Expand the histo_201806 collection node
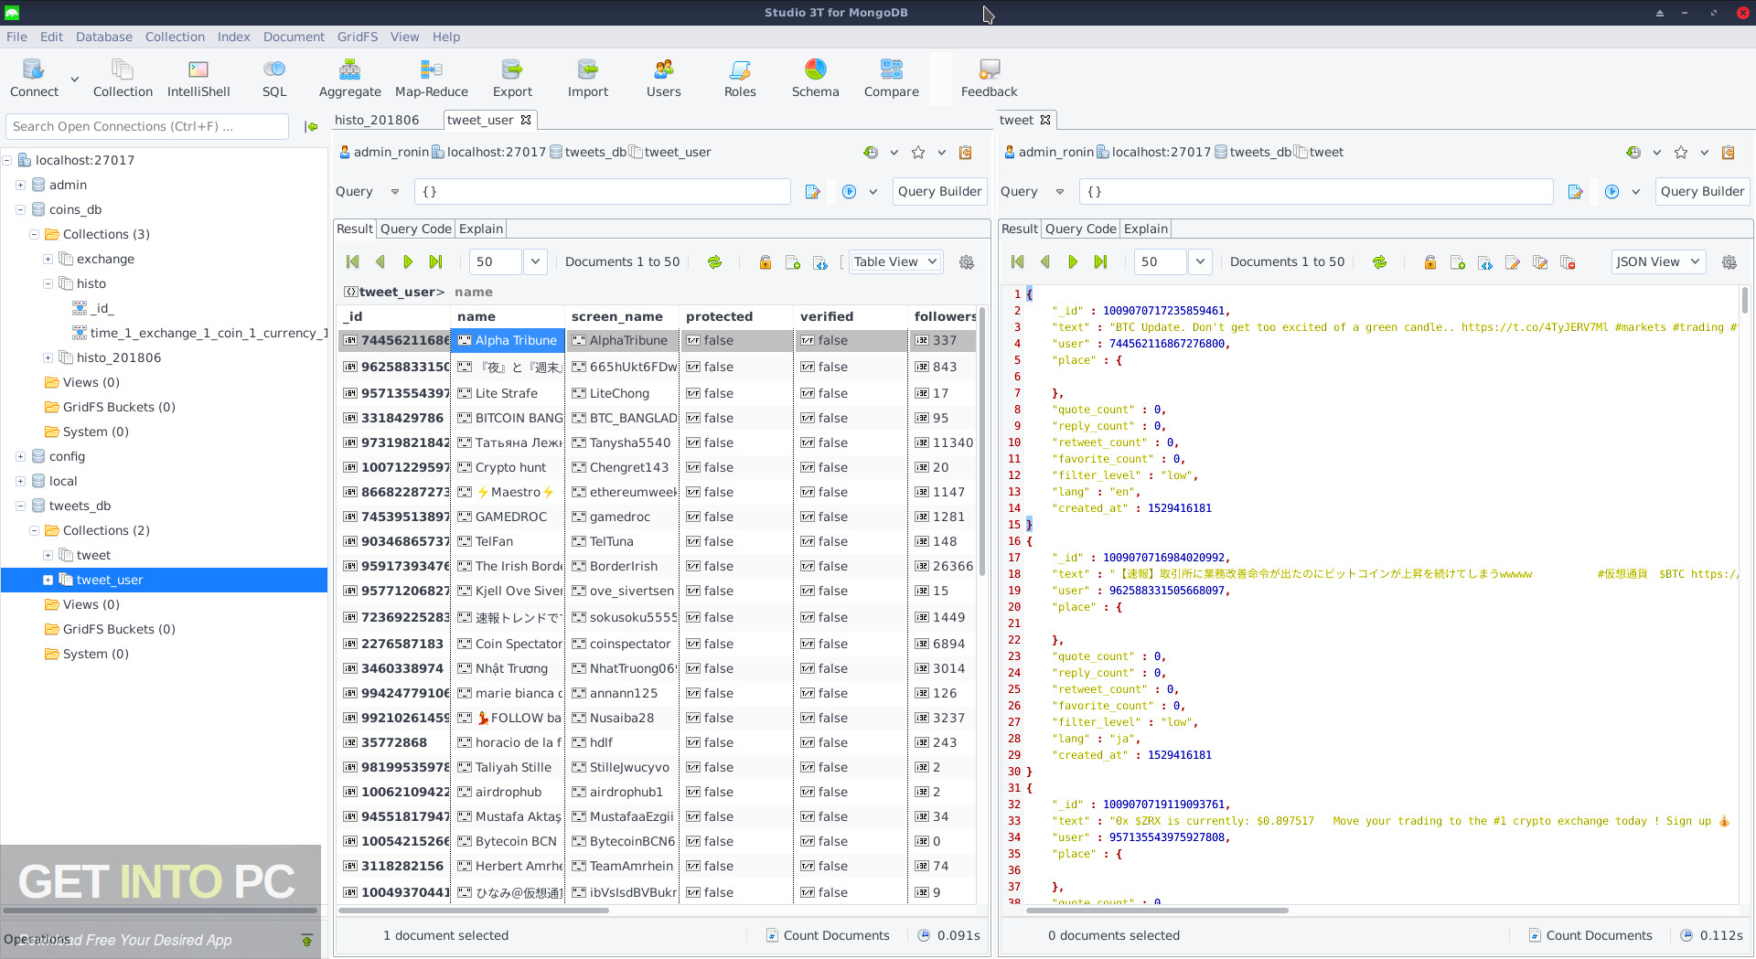 (x=48, y=357)
